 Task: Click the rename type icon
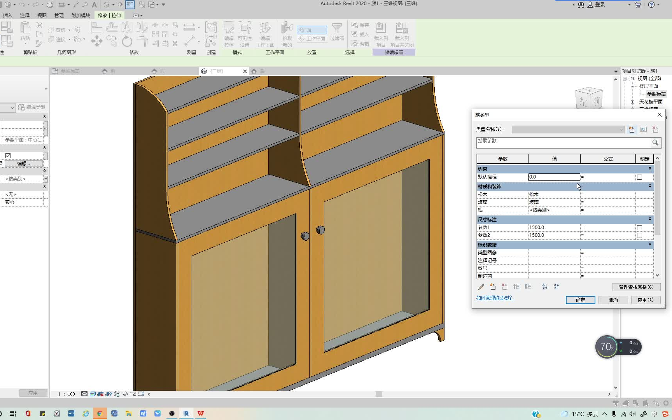pyautogui.click(x=644, y=129)
